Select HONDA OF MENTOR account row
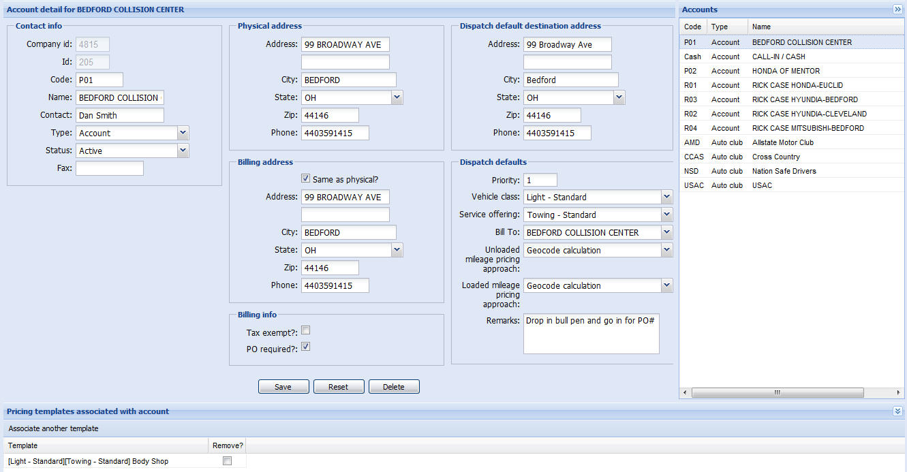907x472 pixels. pos(786,71)
